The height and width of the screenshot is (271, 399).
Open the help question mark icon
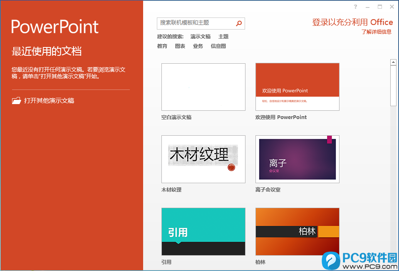tap(355, 7)
